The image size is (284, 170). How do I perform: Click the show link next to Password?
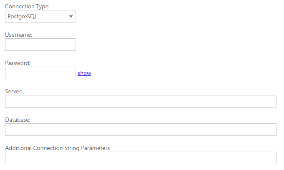(84, 73)
